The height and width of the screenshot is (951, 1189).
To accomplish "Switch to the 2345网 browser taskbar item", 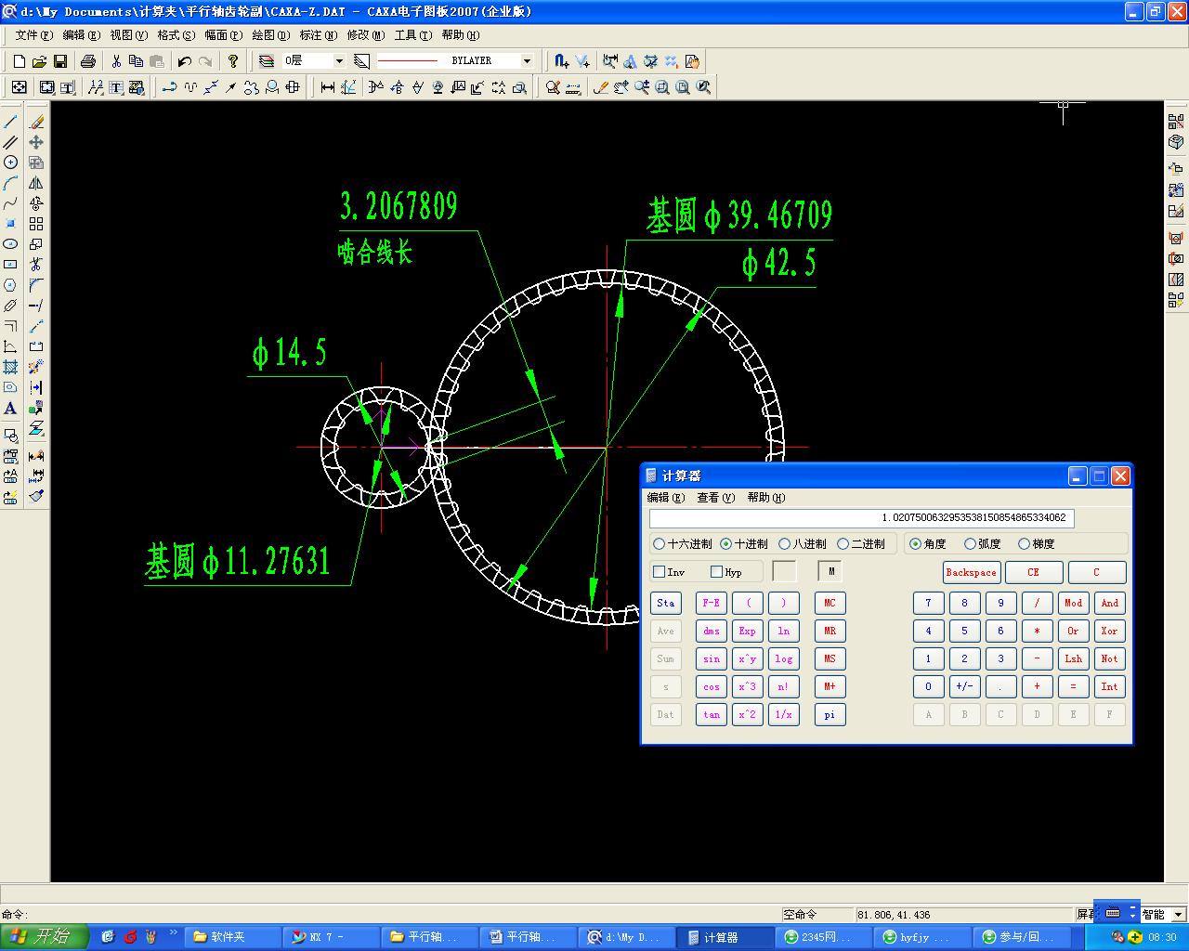I will pos(823,938).
